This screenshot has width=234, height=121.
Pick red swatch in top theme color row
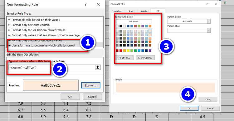tap(135, 26)
